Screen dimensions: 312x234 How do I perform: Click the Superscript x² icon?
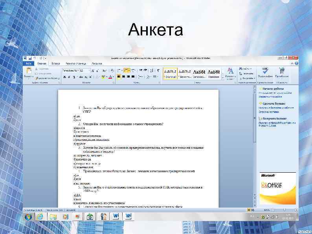(x=90, y=77)
